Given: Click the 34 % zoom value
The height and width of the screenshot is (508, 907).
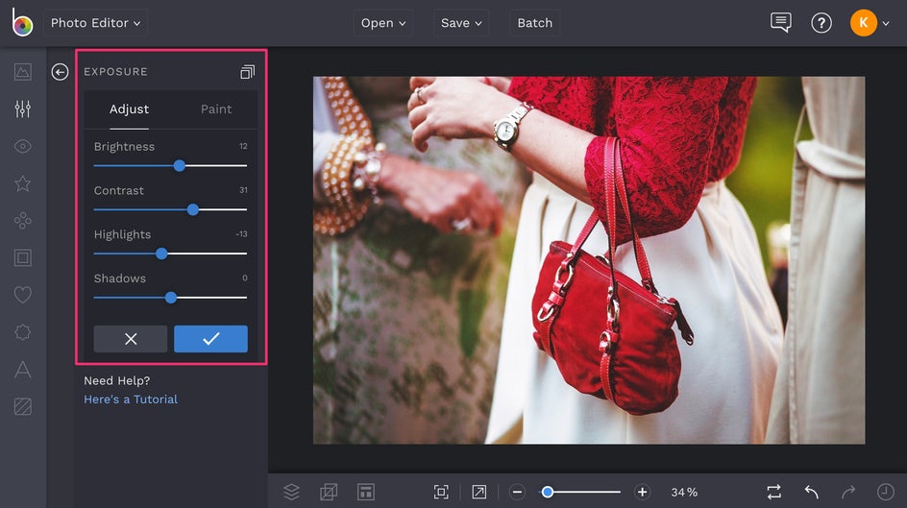Looking at the screenshot, I should (684, 493).
